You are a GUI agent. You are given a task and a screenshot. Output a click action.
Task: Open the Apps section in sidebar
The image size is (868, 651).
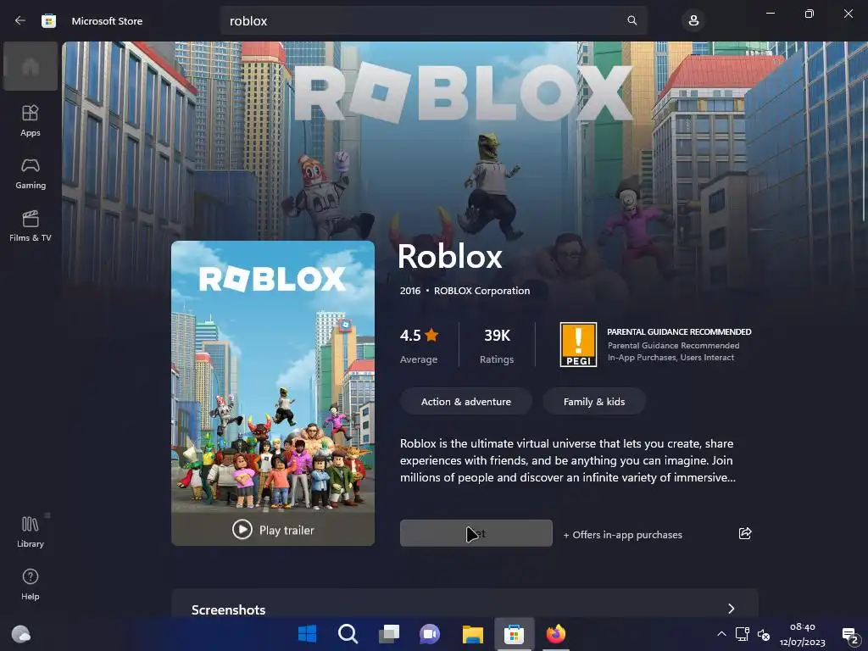point(31,120)
